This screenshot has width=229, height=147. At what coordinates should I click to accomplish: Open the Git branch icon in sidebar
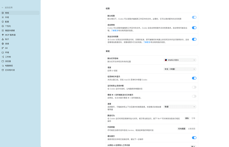[x=3, y=48]
